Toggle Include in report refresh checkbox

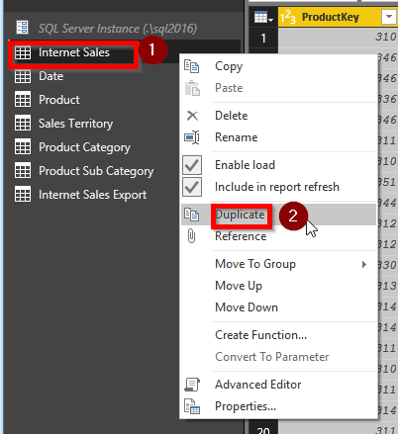point(192,187)
